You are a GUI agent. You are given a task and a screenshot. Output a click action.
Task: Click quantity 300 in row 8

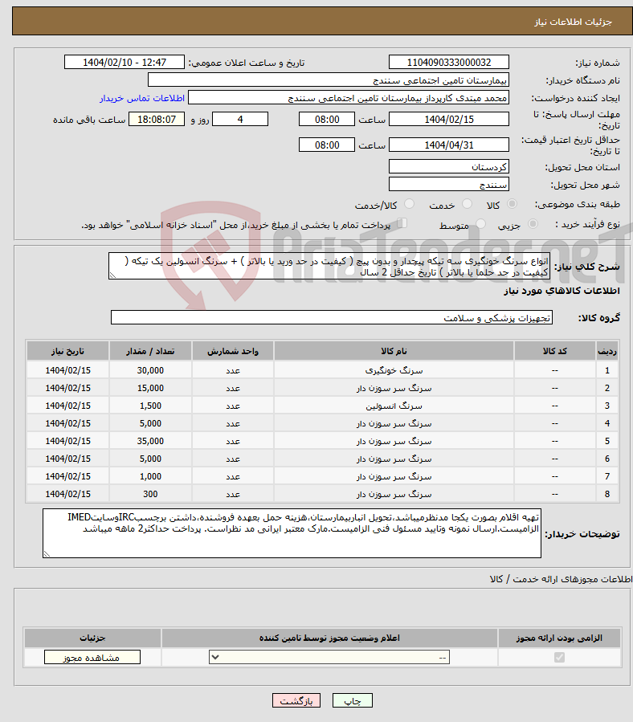coord(150,494)
